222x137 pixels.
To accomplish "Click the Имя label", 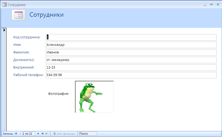I will pyautogui.click(x=17, y=45).
